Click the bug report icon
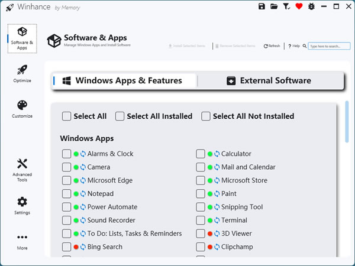Viewport: 355px width, 266px height. click(x=311, y=7)
